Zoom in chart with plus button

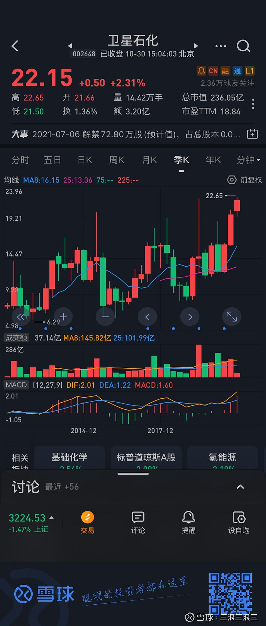point(63,317)
